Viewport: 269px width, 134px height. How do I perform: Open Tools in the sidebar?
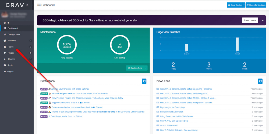17,65
